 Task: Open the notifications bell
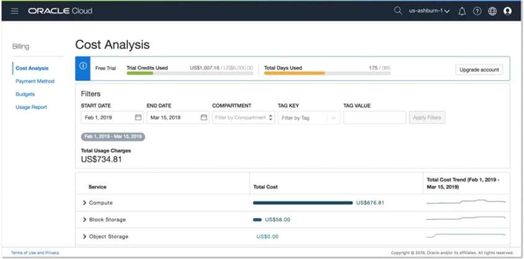coord(462,11)
